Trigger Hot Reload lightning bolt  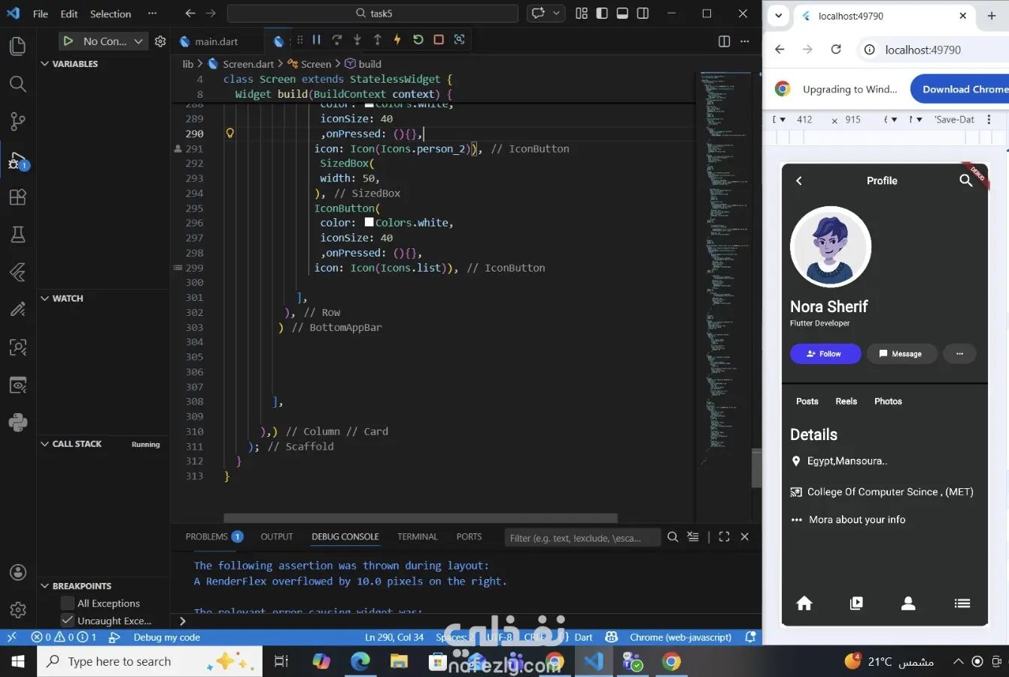tap(397, 40)
